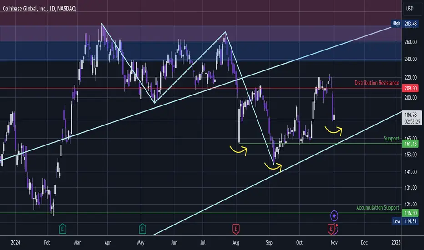Click the Sep label on time axis
The width and height of the screenshot is (424, 250).
269,242
